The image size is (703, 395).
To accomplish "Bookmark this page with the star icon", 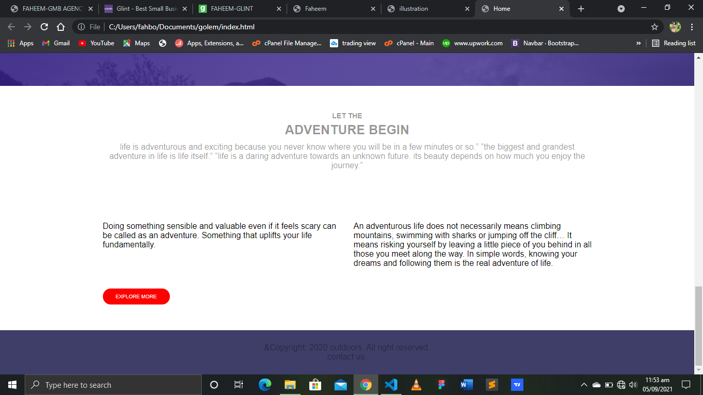I will 655,27.
